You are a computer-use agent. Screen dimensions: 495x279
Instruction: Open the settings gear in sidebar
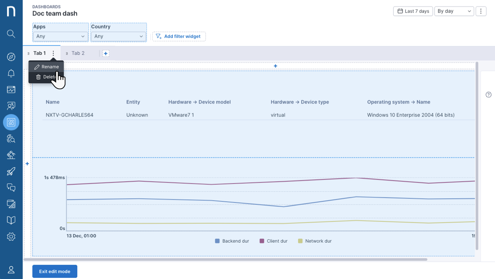pos(11,236)
